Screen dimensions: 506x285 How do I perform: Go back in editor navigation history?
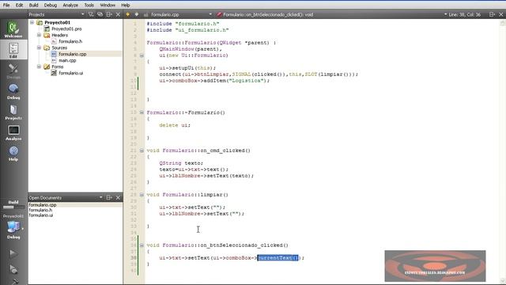click(x=128, y=14)
